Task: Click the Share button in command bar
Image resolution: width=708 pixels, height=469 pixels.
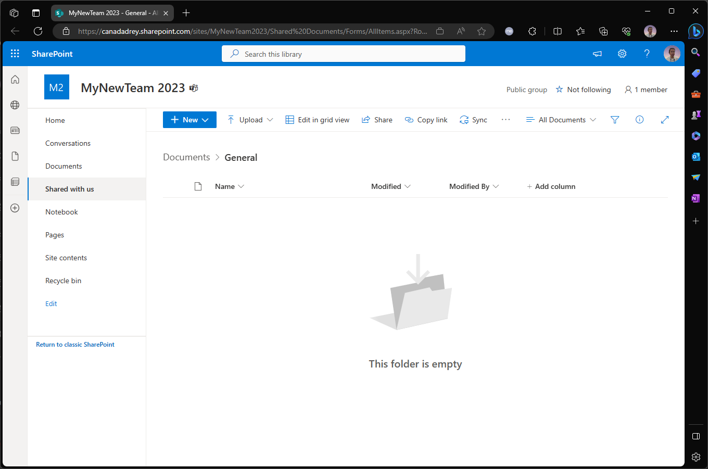Action: [x=377, y=120]
